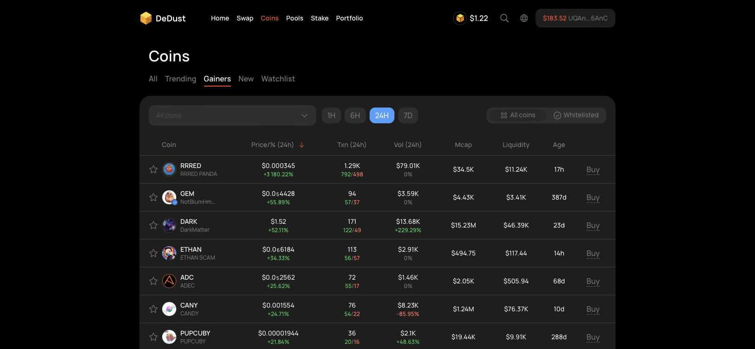
Task: Click the TON coin price icon
Action: pyautogui.click(x=460, y=18)
